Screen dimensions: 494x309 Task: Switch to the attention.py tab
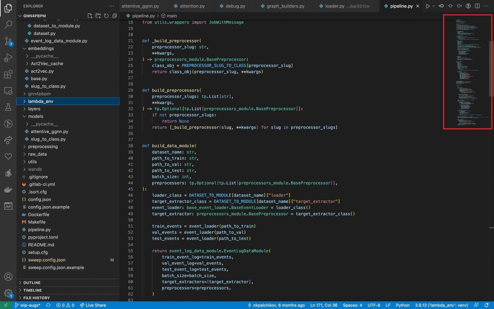[189, 6]
